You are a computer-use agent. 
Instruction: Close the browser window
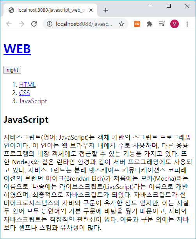pos(187,6)
